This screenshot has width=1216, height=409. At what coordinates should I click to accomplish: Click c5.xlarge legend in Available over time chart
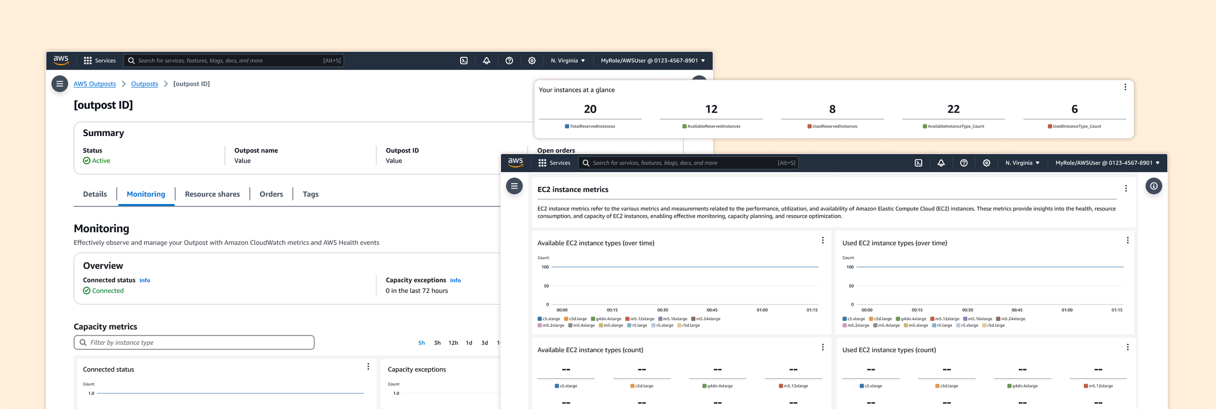549,319
